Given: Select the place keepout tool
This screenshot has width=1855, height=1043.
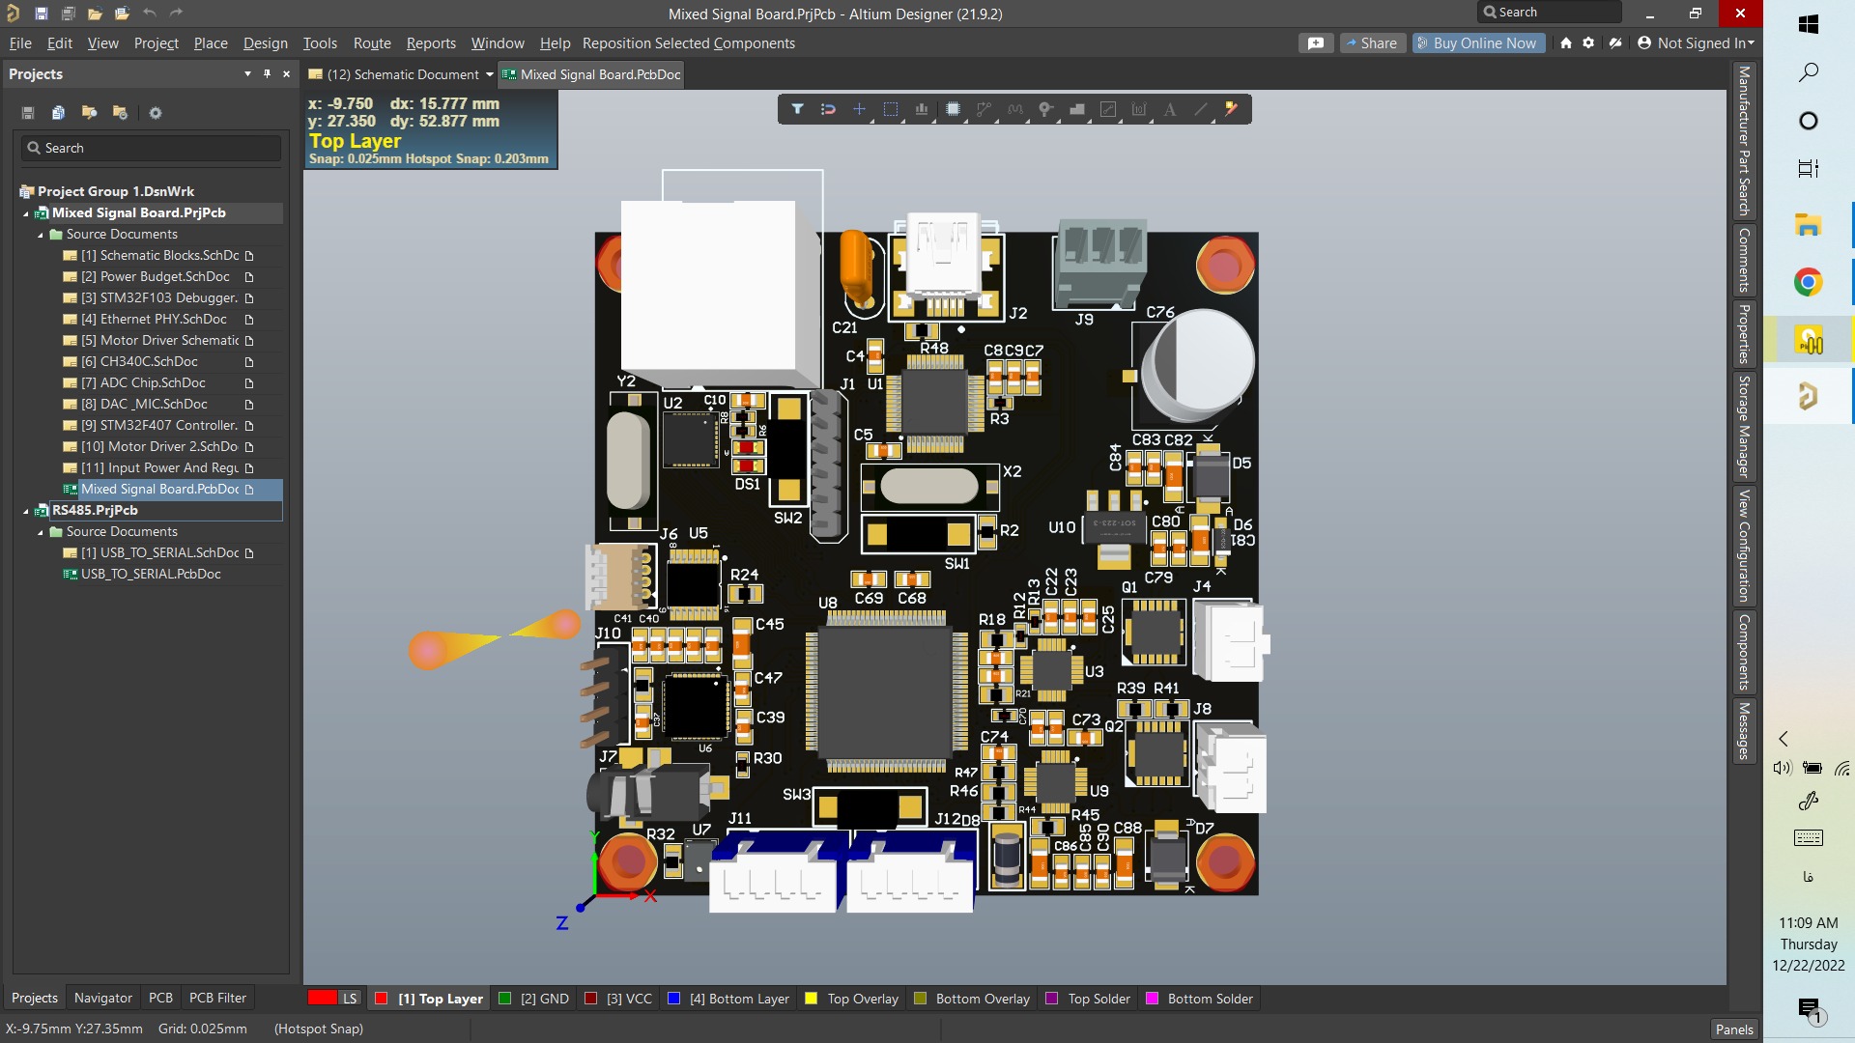Looking at the screenshot, I should (1108, 109).
